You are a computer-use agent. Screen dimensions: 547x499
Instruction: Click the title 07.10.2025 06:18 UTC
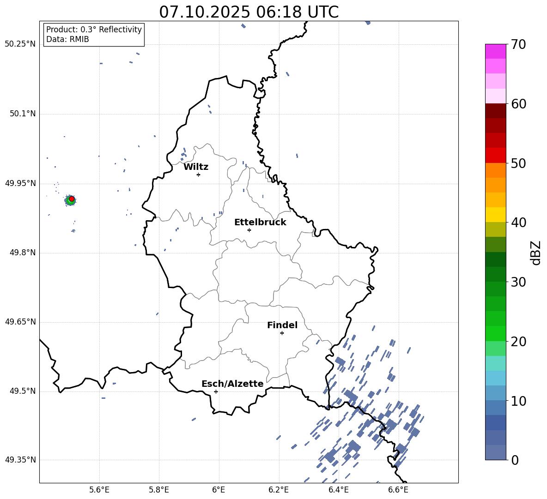click(249, 12)
